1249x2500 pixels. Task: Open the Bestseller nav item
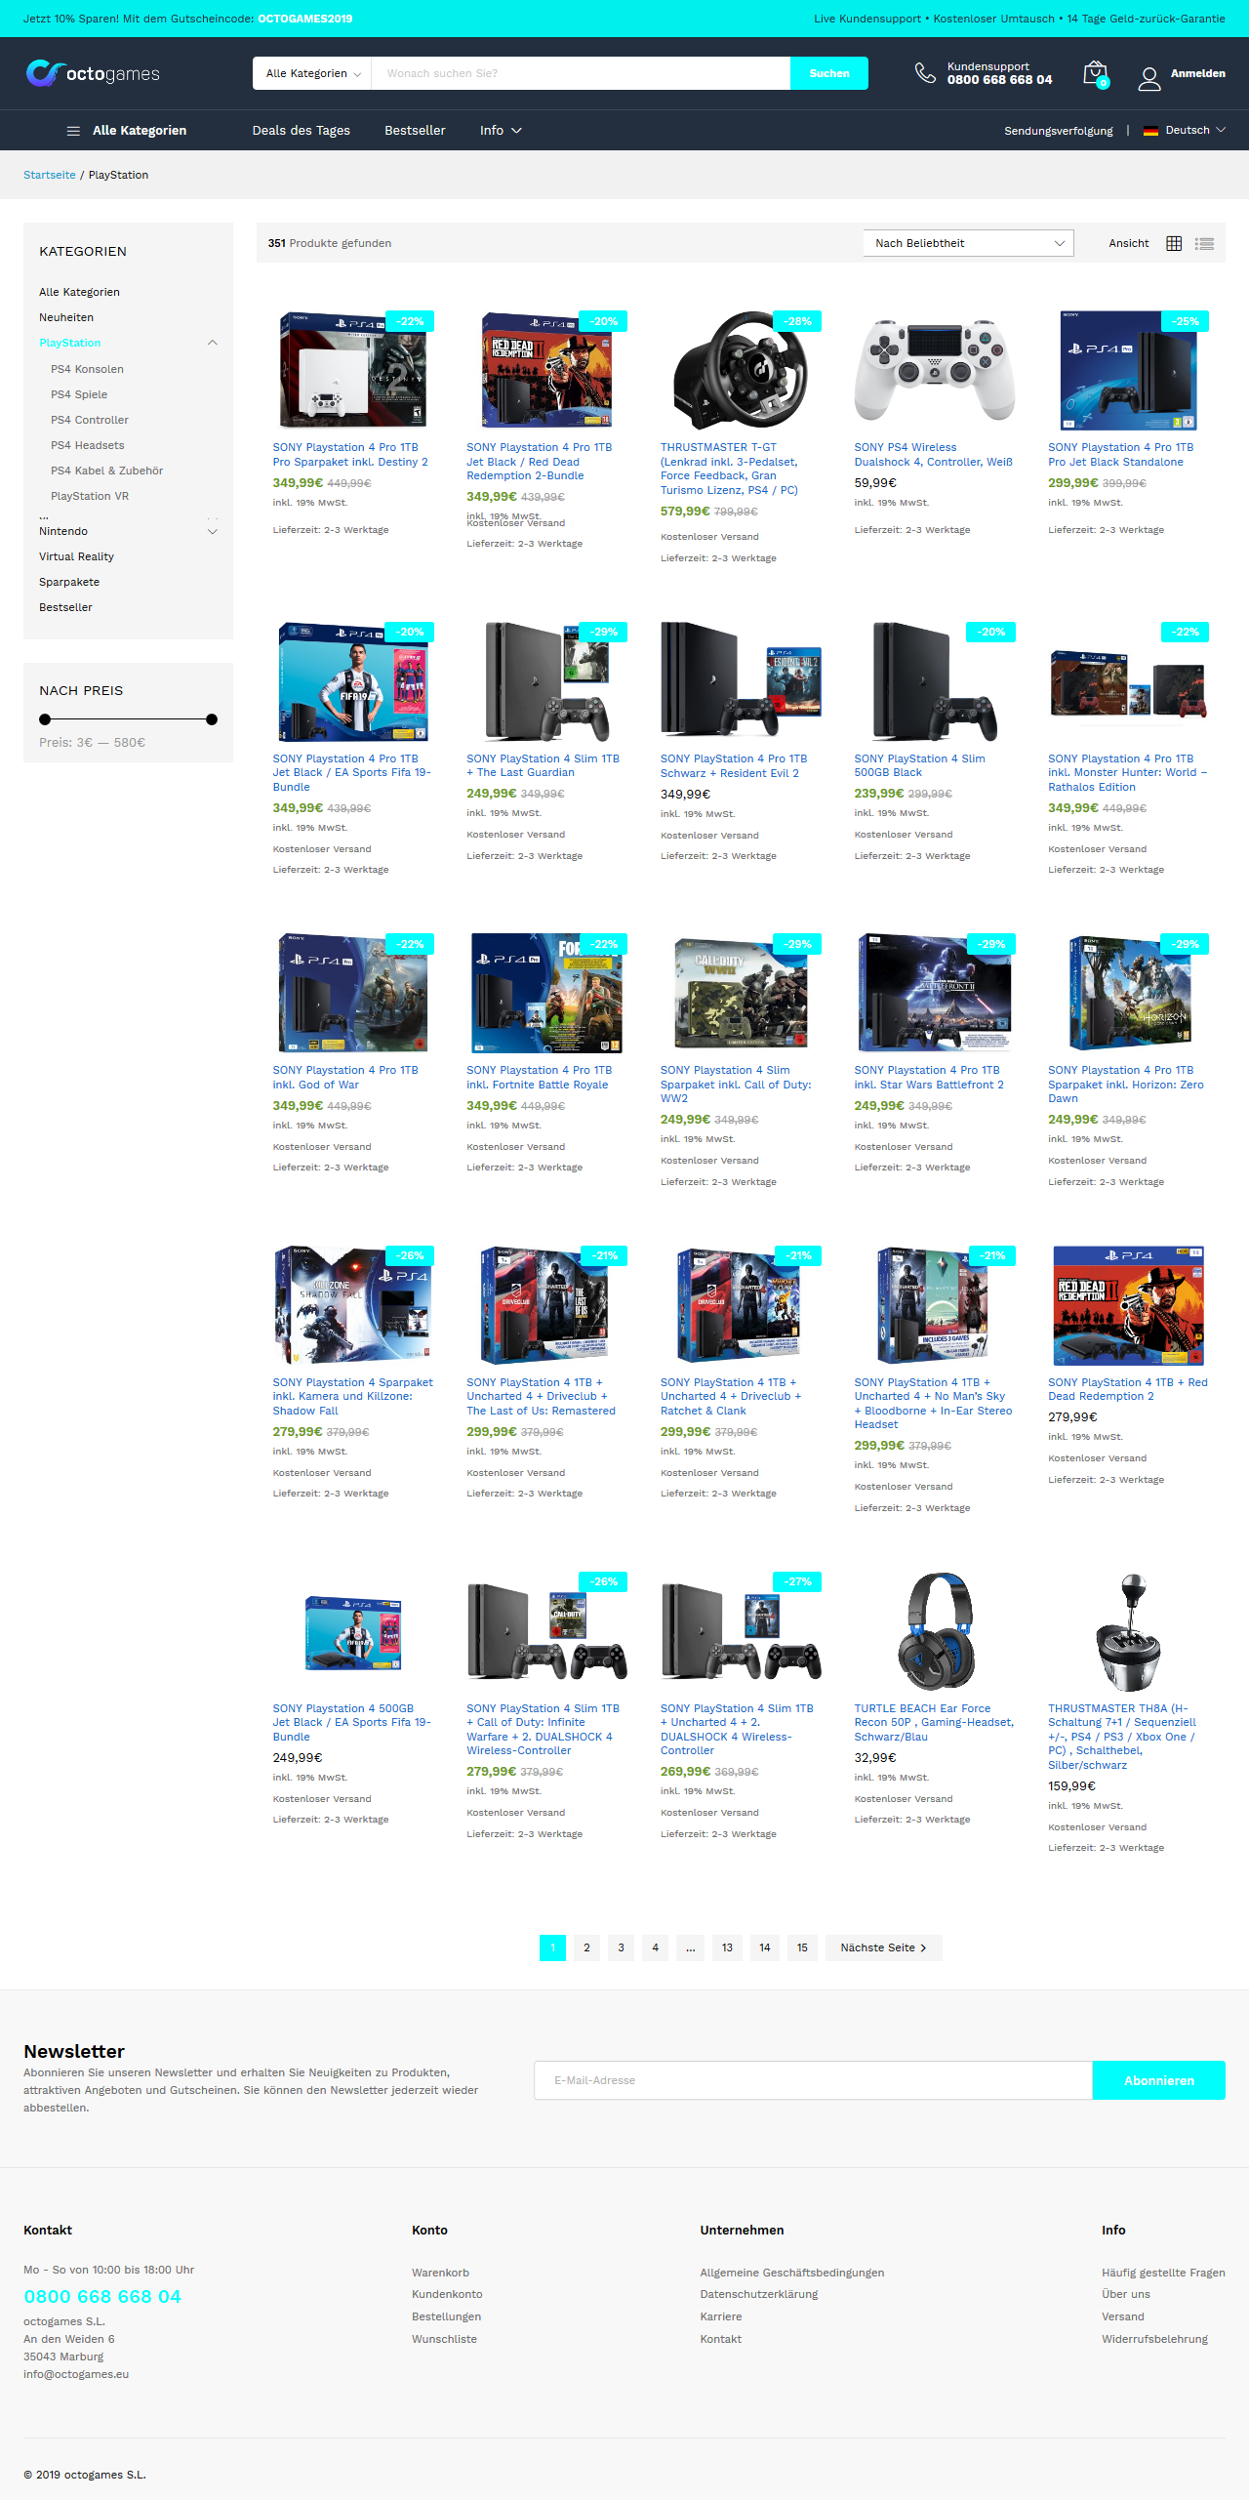[415, 131]
